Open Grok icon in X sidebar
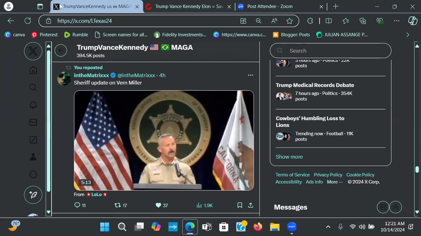 pos(33,140)
